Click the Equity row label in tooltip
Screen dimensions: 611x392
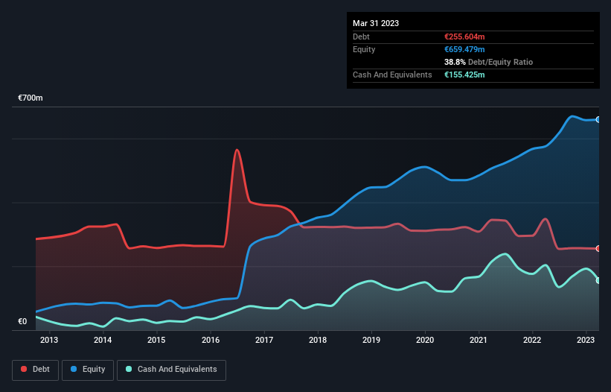(x=364, y=49)
